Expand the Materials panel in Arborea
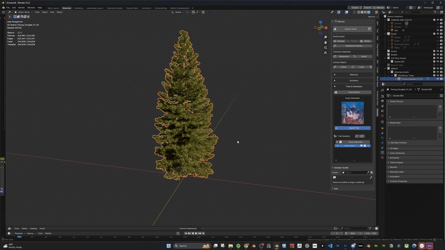The image size is (445, 250). [x=353, y=74]
